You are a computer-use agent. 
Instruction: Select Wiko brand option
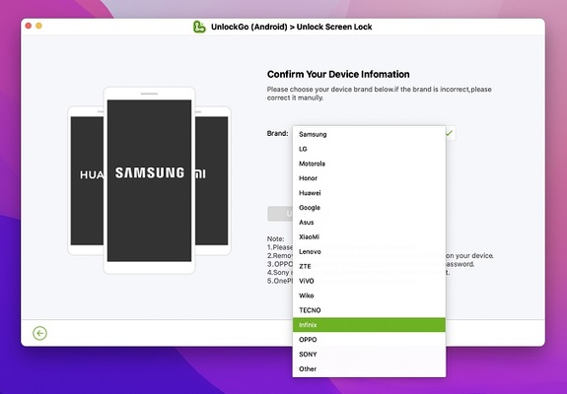(369, 295)
